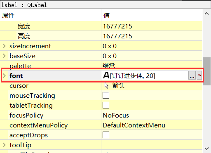This screenshot has width=211, height=153.
Task: Select the focusPolicy NoFocus value
Action: click(116, 115)
